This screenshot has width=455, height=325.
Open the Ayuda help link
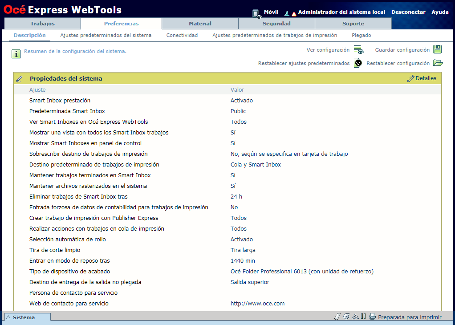[x=440, y=12]
